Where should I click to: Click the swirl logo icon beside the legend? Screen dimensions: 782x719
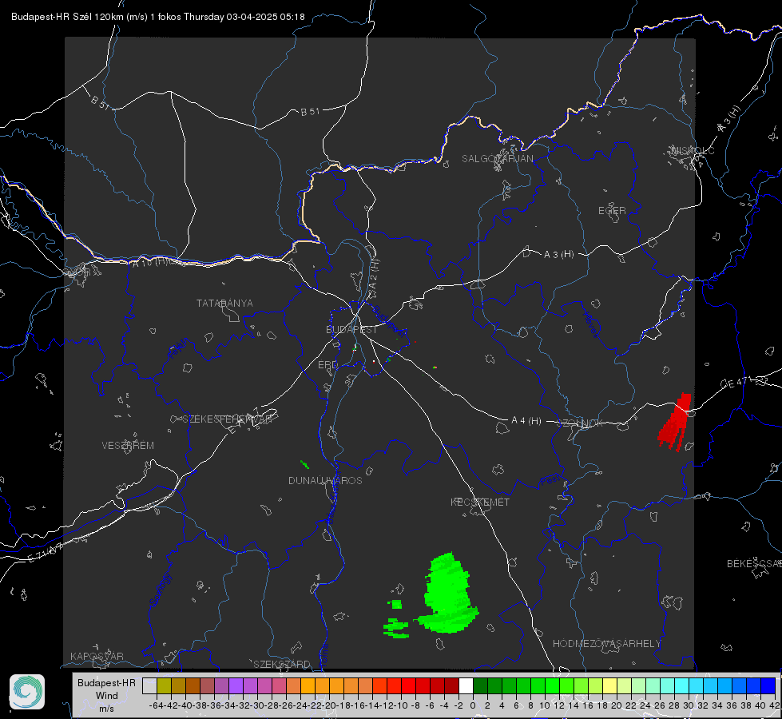tap(27, 692)
